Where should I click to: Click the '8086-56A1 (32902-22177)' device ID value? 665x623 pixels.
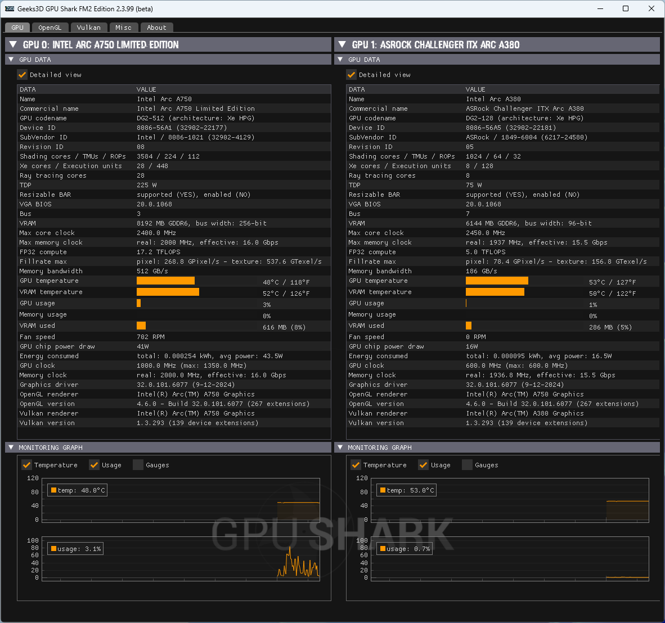point(182,128)
